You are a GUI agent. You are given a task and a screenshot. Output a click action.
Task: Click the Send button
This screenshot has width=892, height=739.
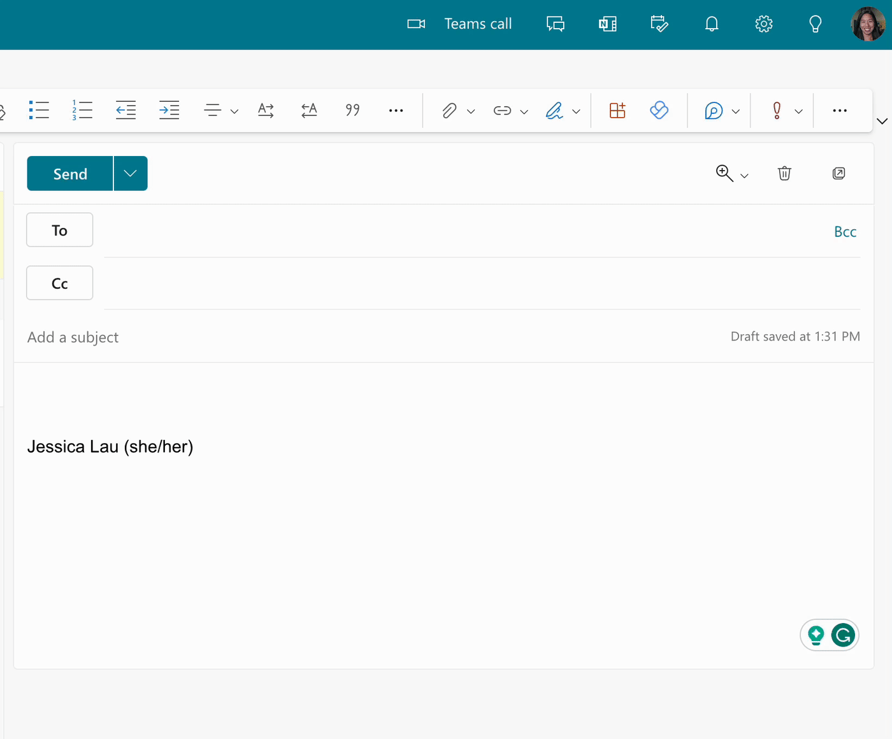[x=70, y=173]
